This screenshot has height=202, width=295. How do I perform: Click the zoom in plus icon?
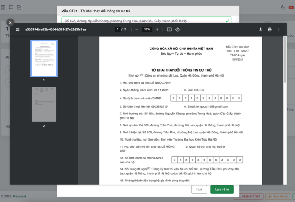click(x=157, y=29)
